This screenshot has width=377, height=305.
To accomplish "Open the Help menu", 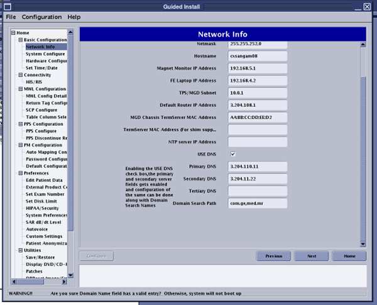I will [74, 17].
